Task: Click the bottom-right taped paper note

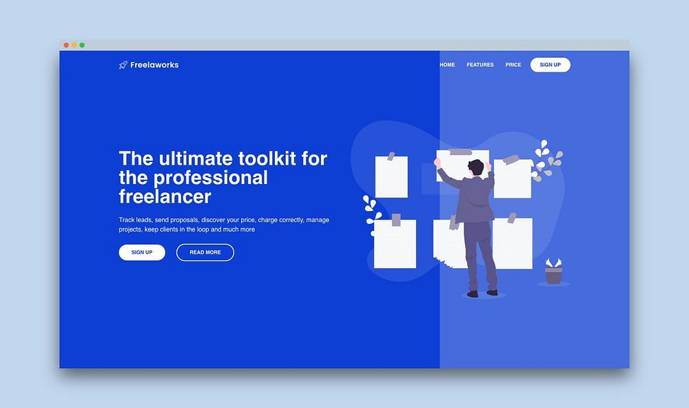Action: click(513, 241)
